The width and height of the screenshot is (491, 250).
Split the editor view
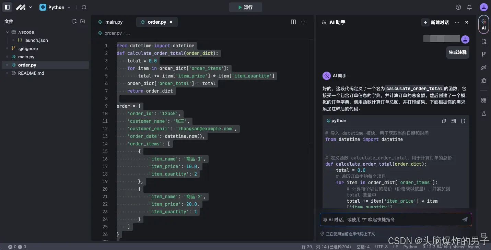[x=293, y=22]
